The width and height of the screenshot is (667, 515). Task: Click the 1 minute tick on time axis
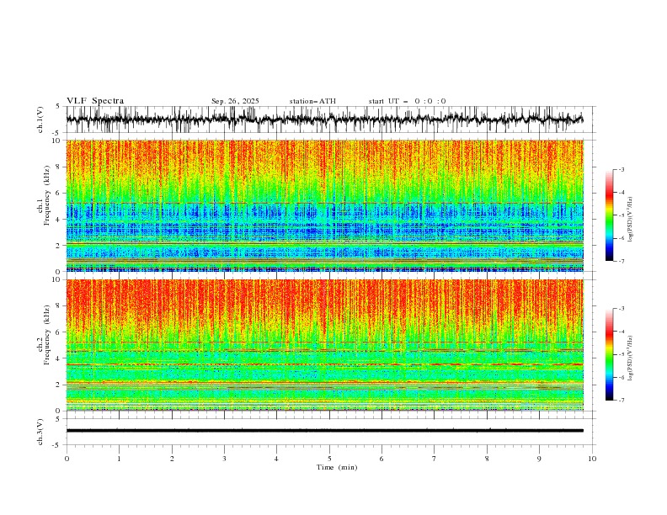coord(119,459)
